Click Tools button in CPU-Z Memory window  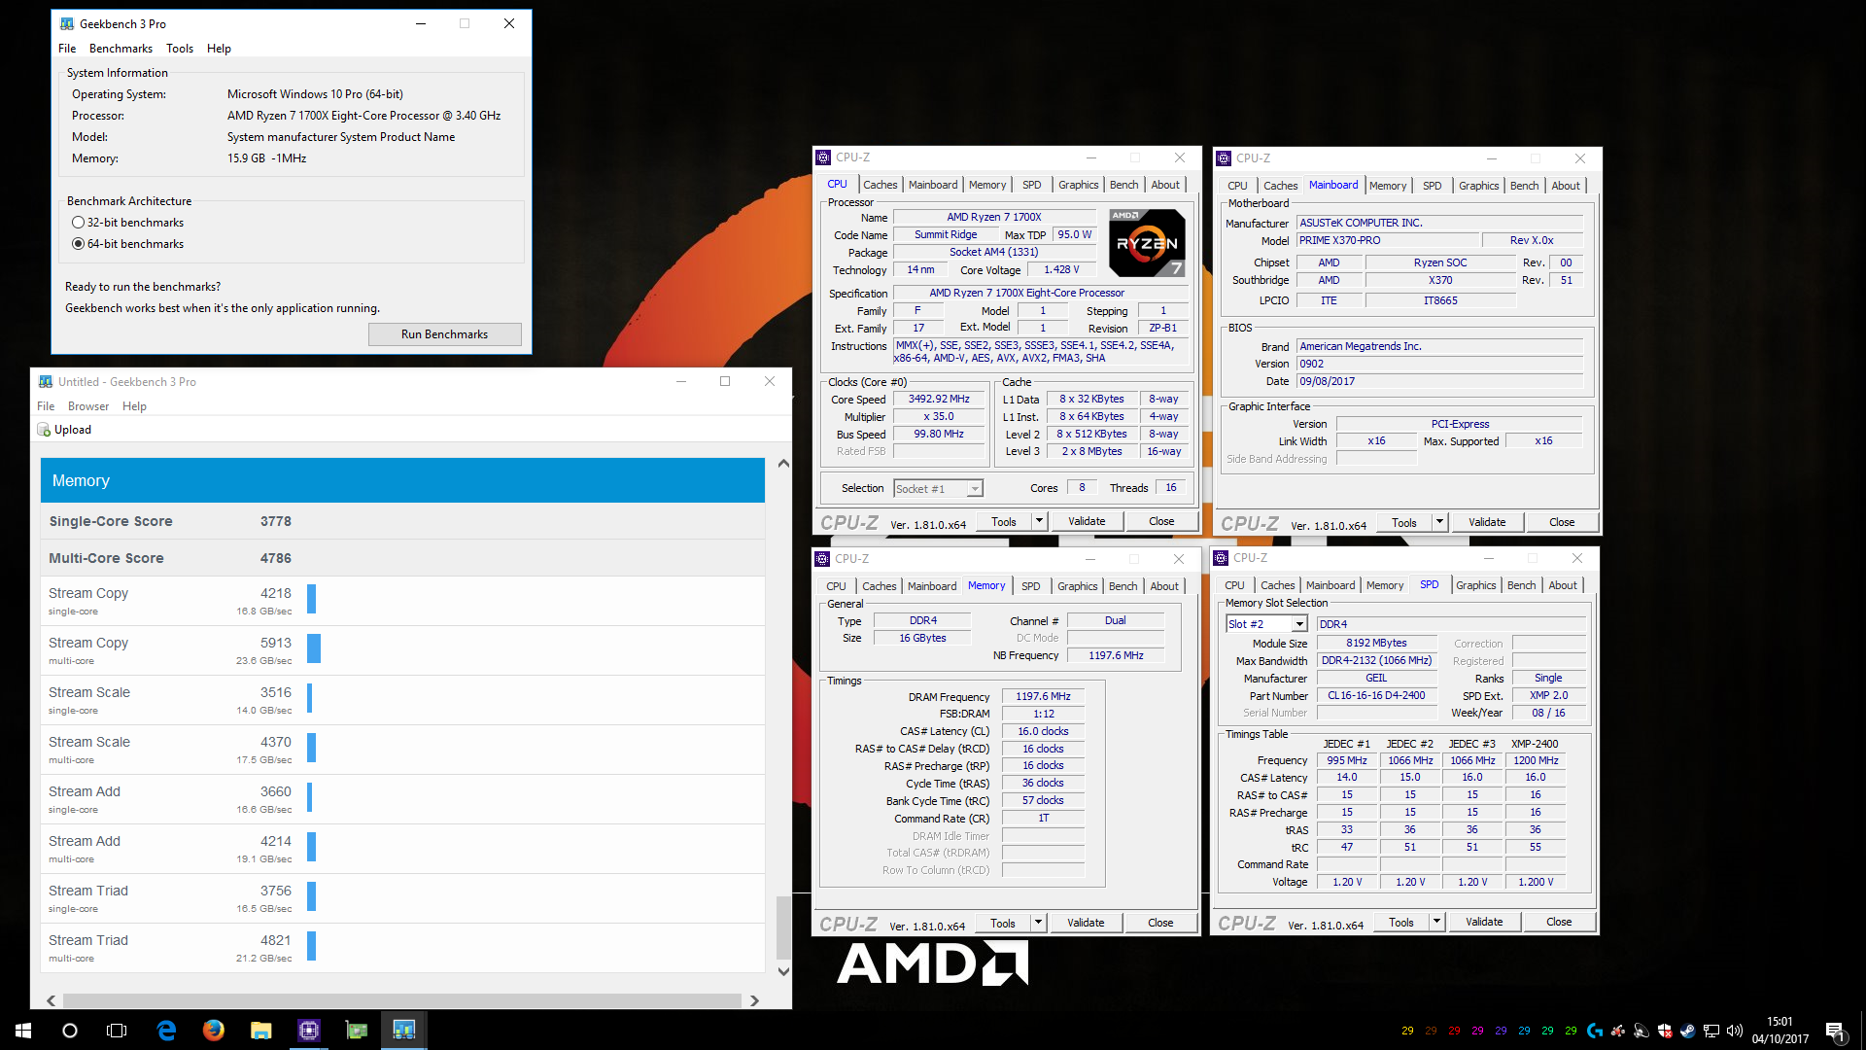[x=1003, y=923]
